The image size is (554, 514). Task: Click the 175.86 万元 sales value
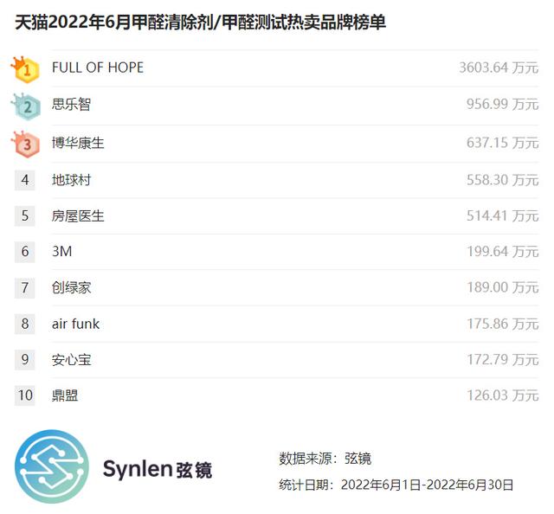502,324
